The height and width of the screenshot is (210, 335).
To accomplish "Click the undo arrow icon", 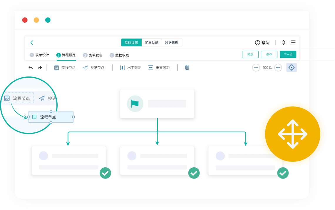I will (31, 67).
